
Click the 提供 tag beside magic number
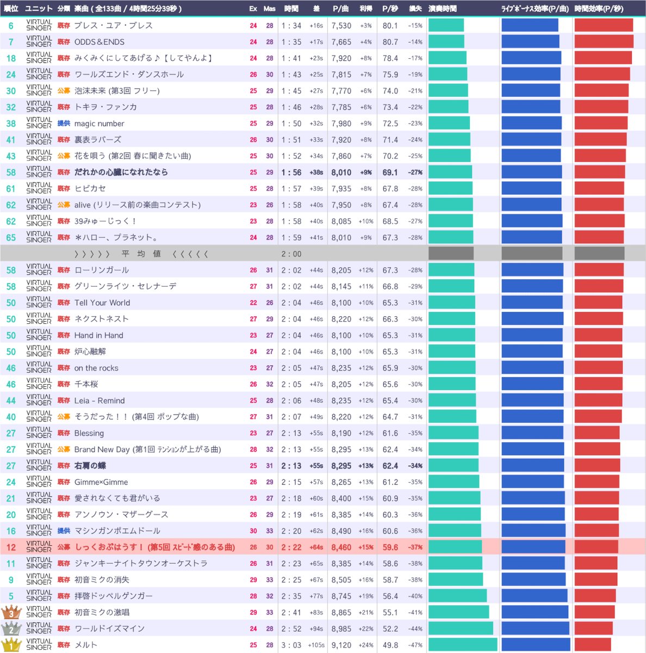click(64, 124)
